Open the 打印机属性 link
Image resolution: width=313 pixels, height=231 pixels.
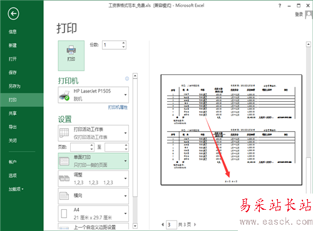[118, 107]
